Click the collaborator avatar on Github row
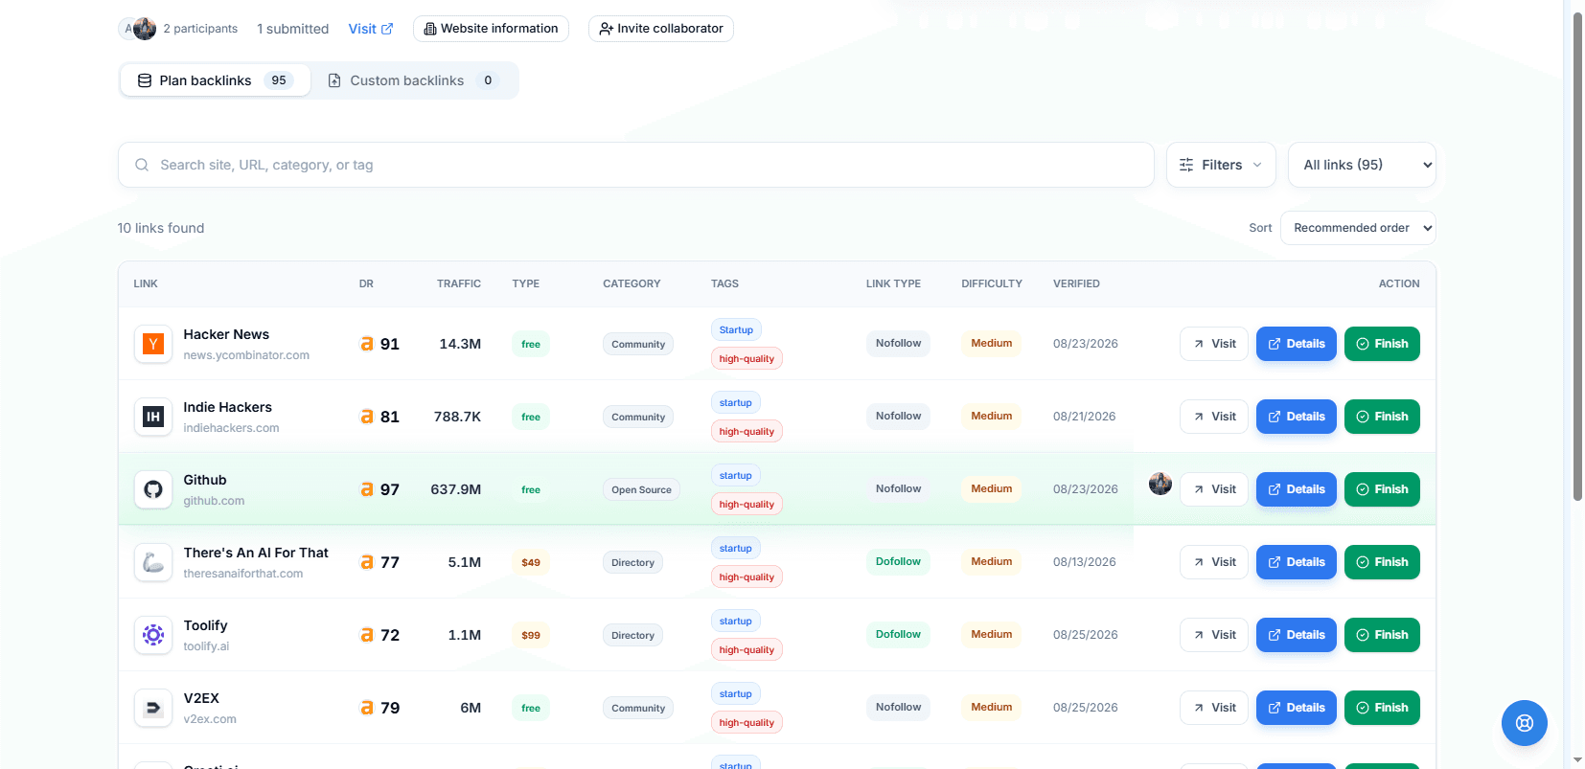1585x769 pixels. tap(1160, 484)
